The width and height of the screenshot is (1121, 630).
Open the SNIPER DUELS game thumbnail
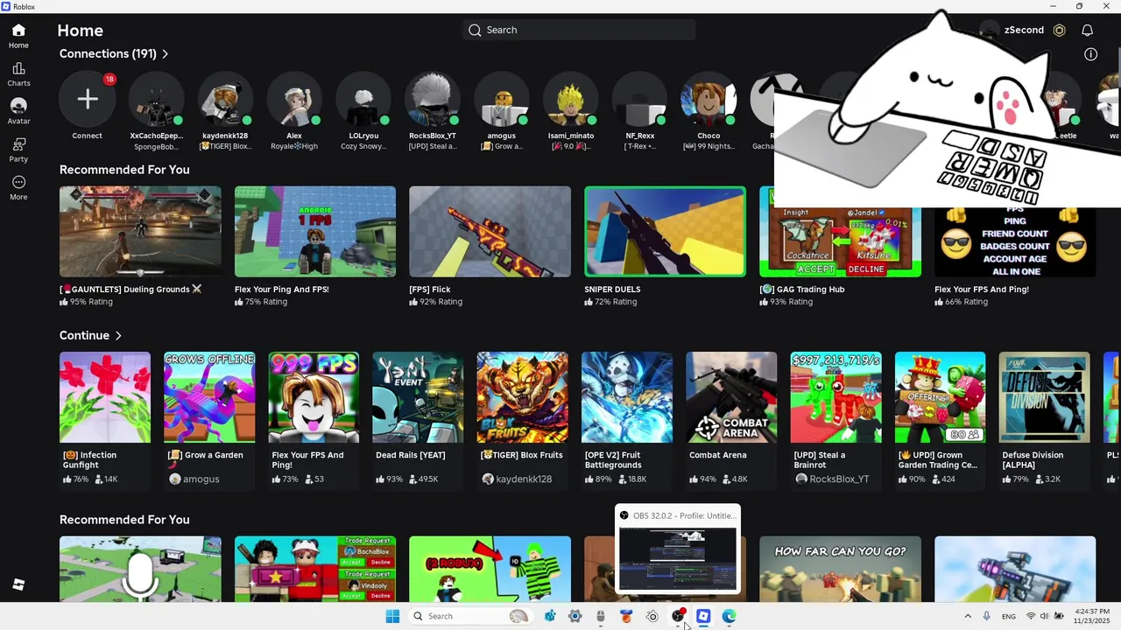tap(665, 231)
